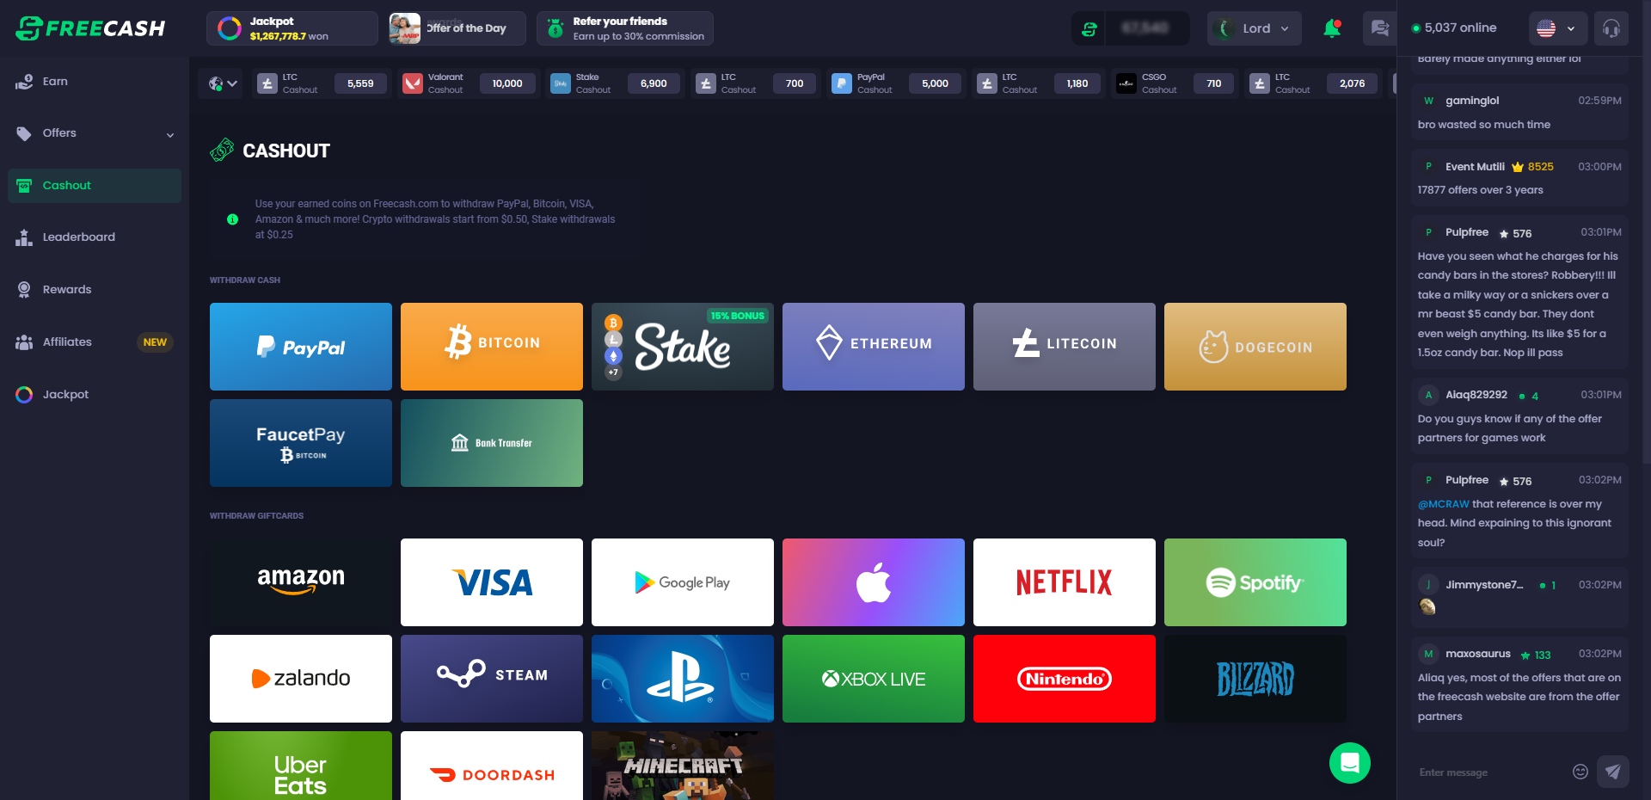Pick Xbox Live gift card
Viewport: 1651px width, 800px height.
pyautogui.click(x=874, y=679)
